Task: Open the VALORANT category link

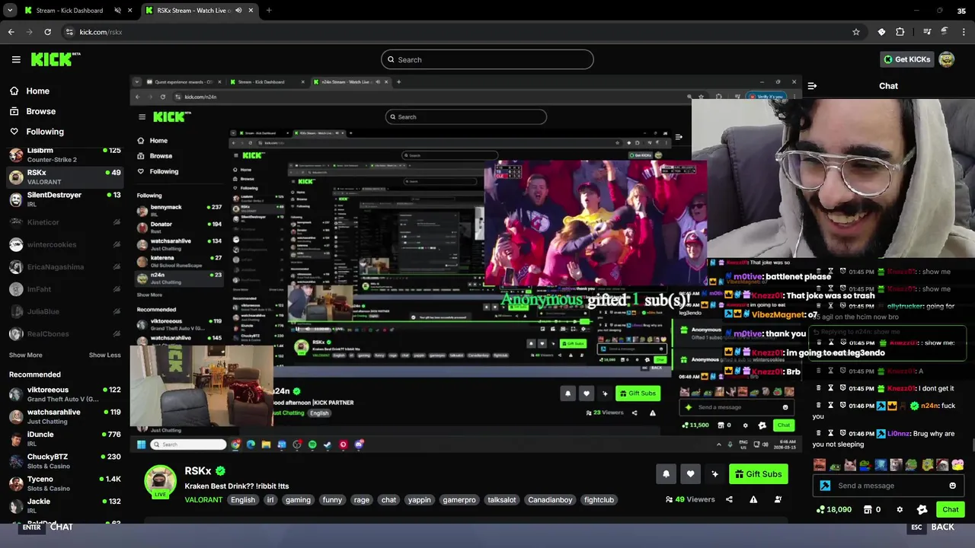Action: pyautogui.click(x=203, y=500)
